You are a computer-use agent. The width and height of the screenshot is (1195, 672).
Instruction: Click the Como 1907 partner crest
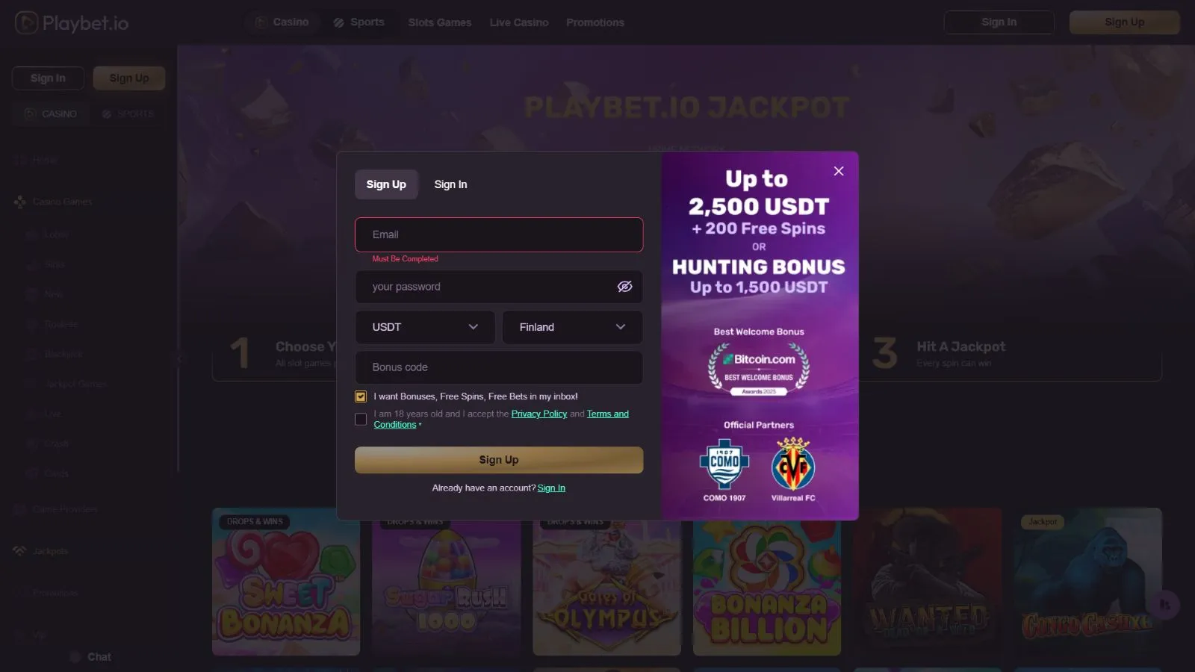[724, 464]
